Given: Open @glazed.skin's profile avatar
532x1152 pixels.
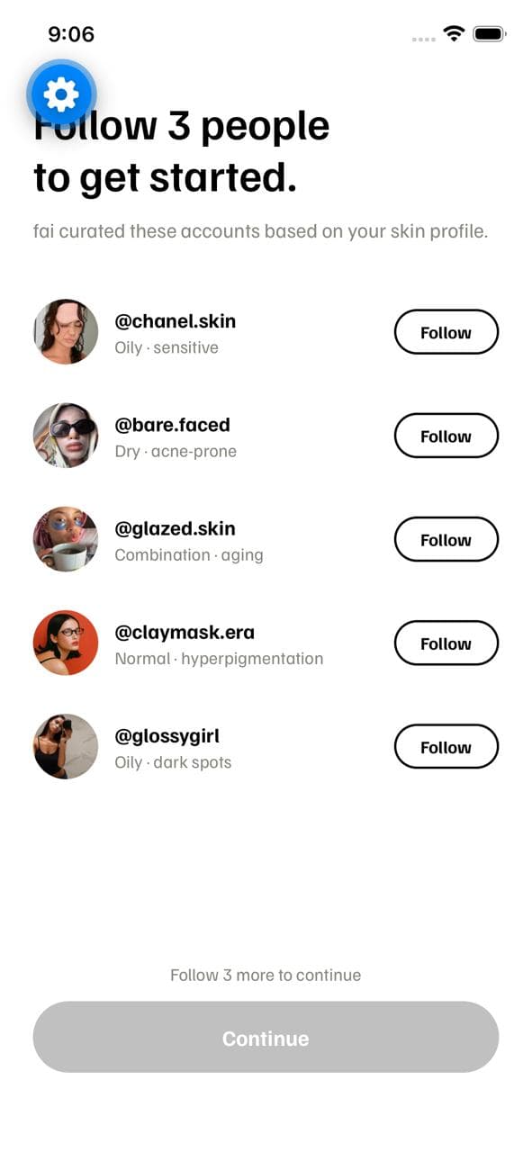Looking at the screenshot, I should [x=64, y=539].
